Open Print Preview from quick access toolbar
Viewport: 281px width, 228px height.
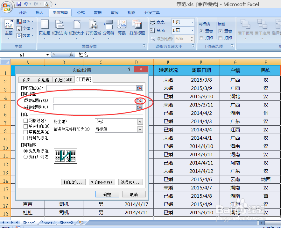[x=46, y=4]
